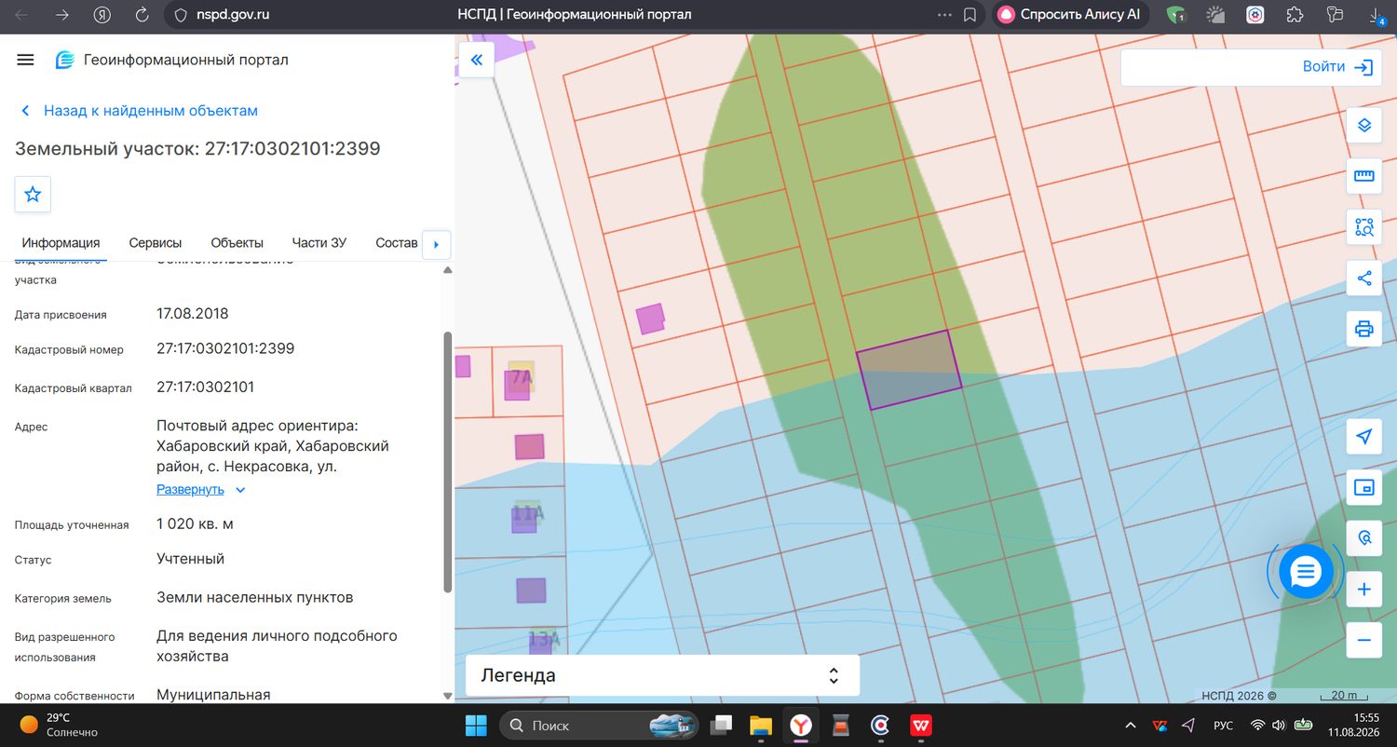Click the share map icon
This screenshot has width=1397, height=747.
tap(1364, 278)
